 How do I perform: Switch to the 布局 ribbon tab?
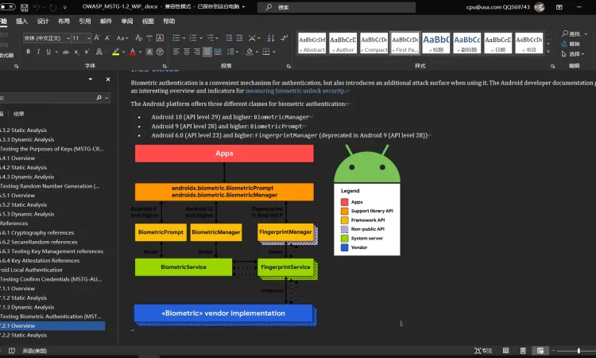click(64, 21)
